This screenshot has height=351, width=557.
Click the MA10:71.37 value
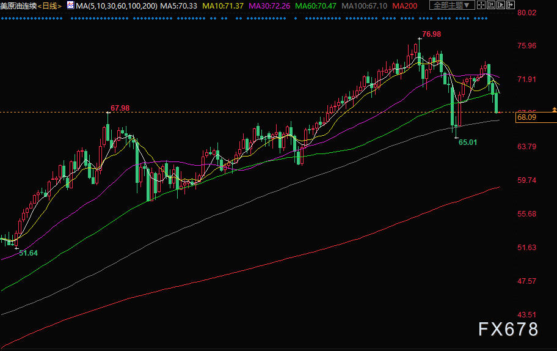[x=223, y=6]
